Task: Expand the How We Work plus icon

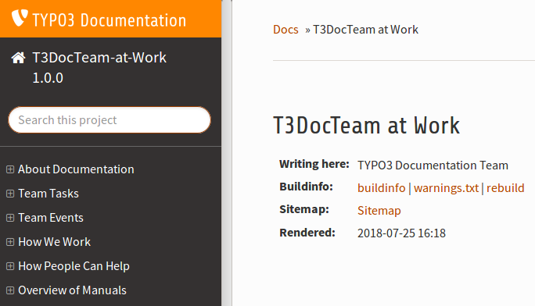Action: tap(10, 242)
